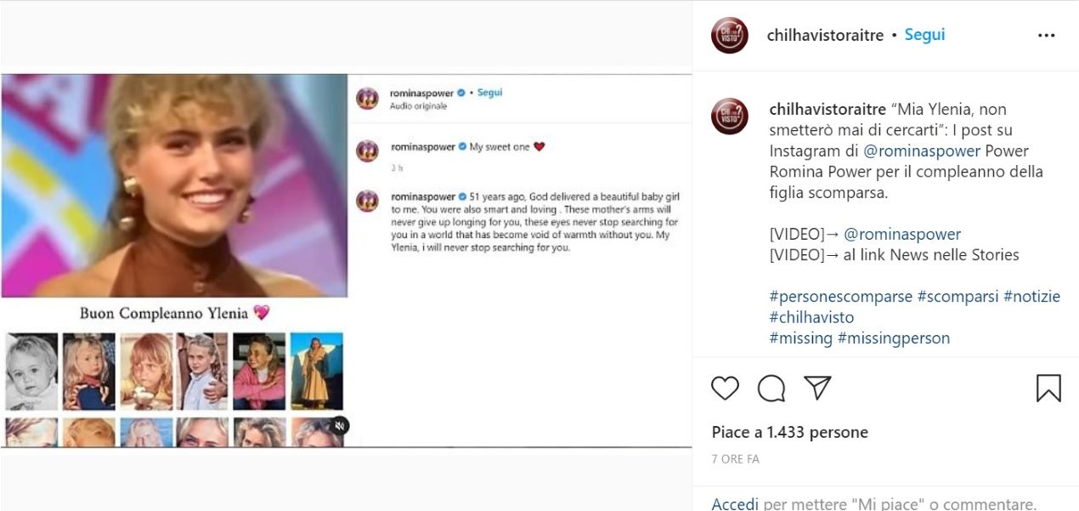Open #notizie hashtag
The height and width of the screenshot is (511, 1079).
point(1031,297)
